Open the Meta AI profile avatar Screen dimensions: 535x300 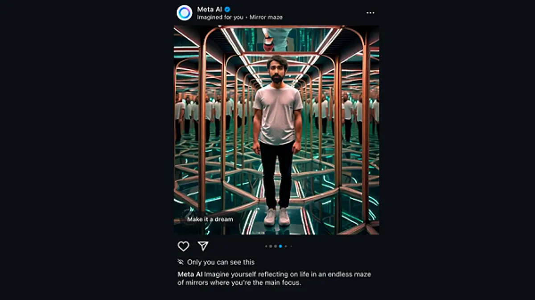tap(184, 13)
